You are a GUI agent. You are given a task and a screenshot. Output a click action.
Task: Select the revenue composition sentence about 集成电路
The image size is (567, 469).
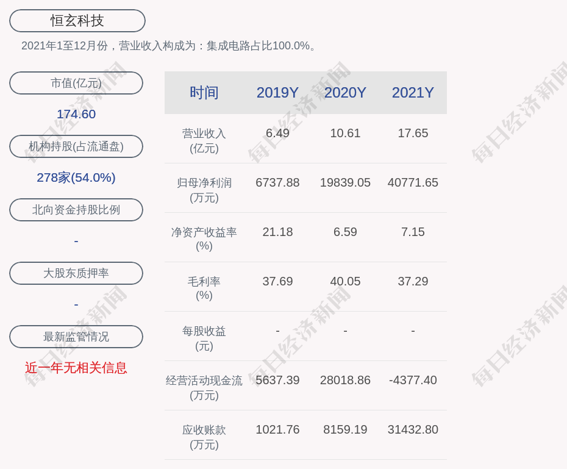point(168,46)
